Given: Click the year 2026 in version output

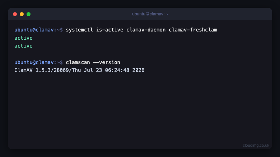Looking at the screenshot, I should click(138, 70).
